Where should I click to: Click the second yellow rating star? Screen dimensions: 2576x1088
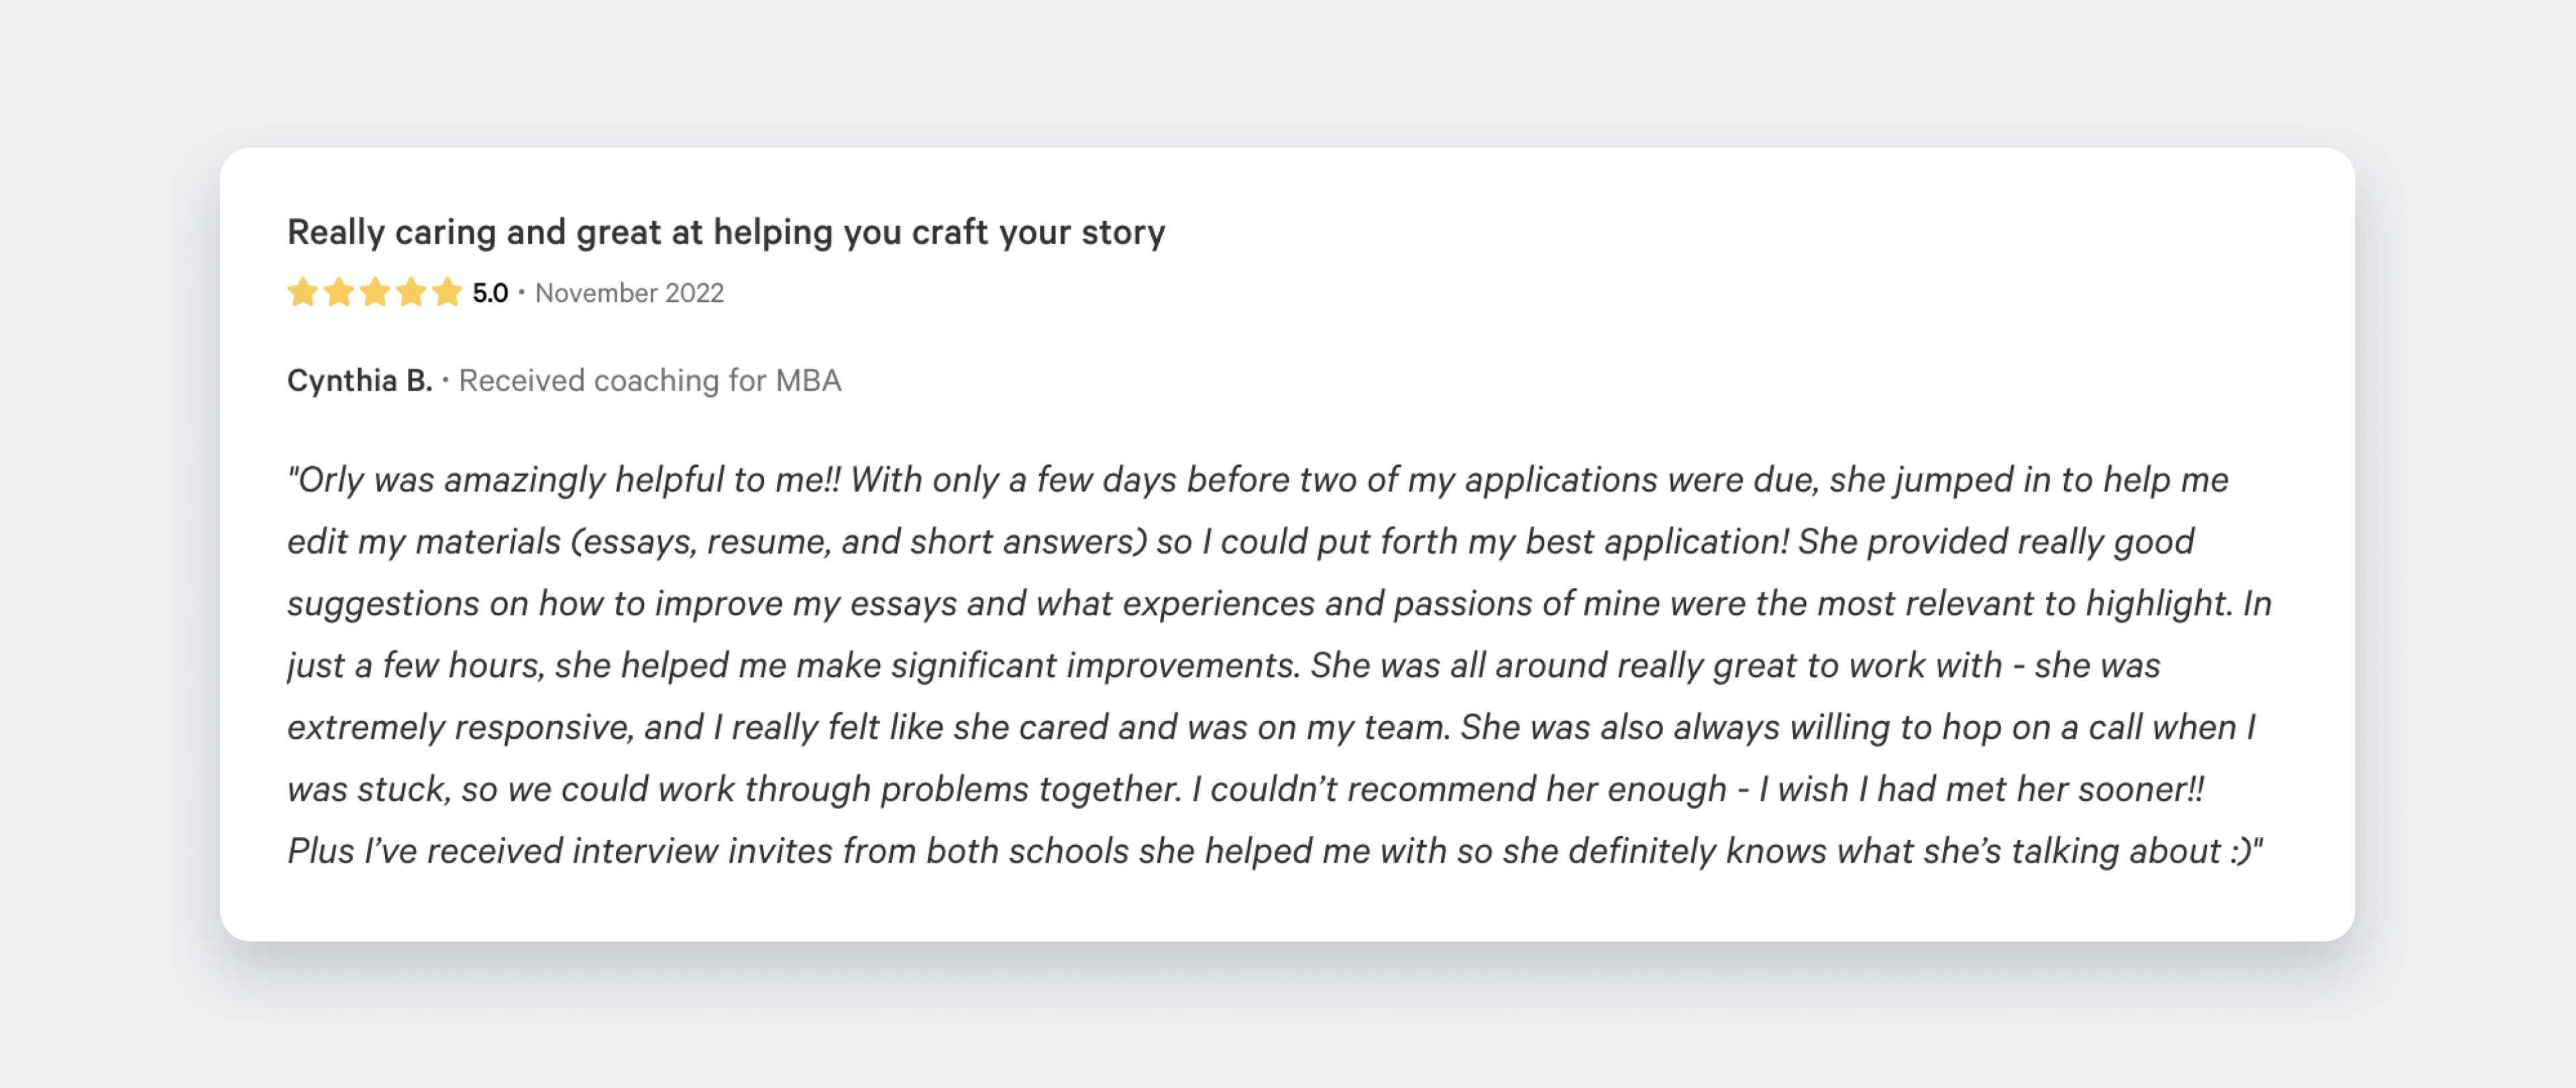pos(338,292)
